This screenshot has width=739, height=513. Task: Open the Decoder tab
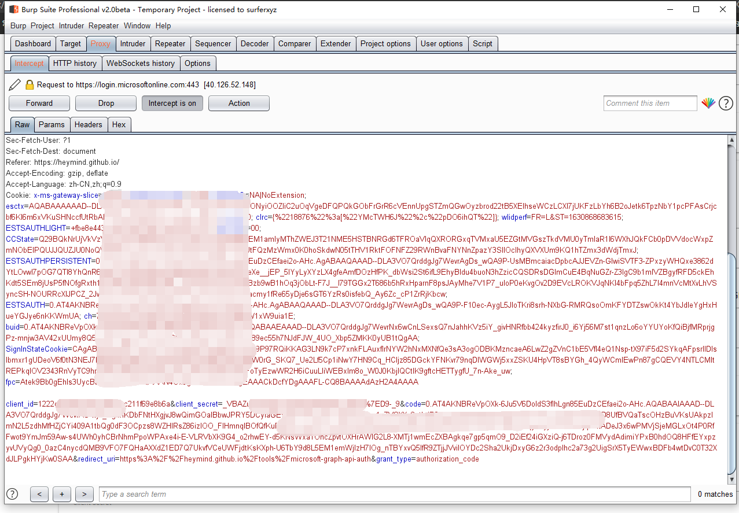[255, 43]
